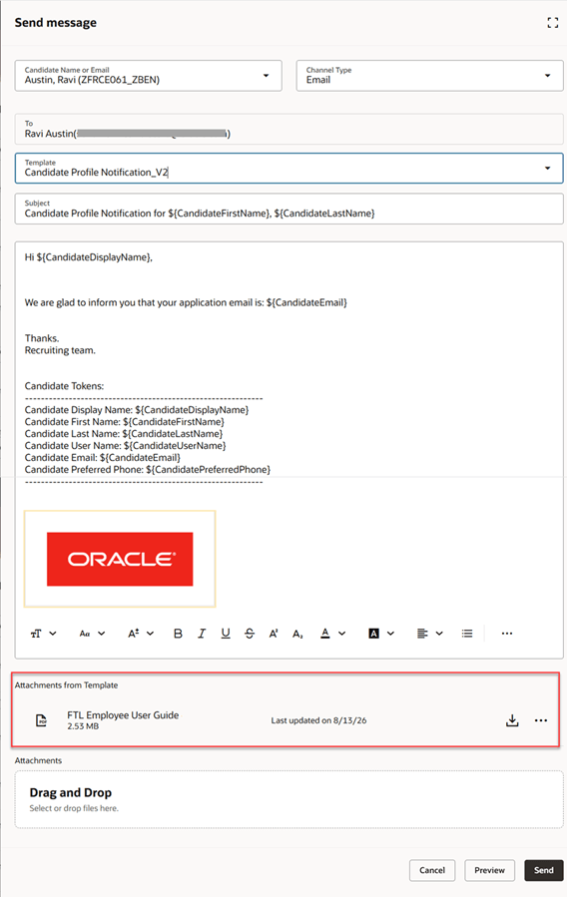Expand the Send message dialog to full screen
This screenshot has width=567, height=897.
(552, 23)
